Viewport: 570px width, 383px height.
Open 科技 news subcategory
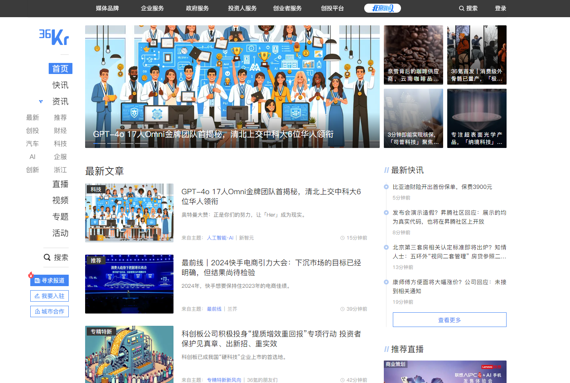pyautogui.click(x=60, y=144)
